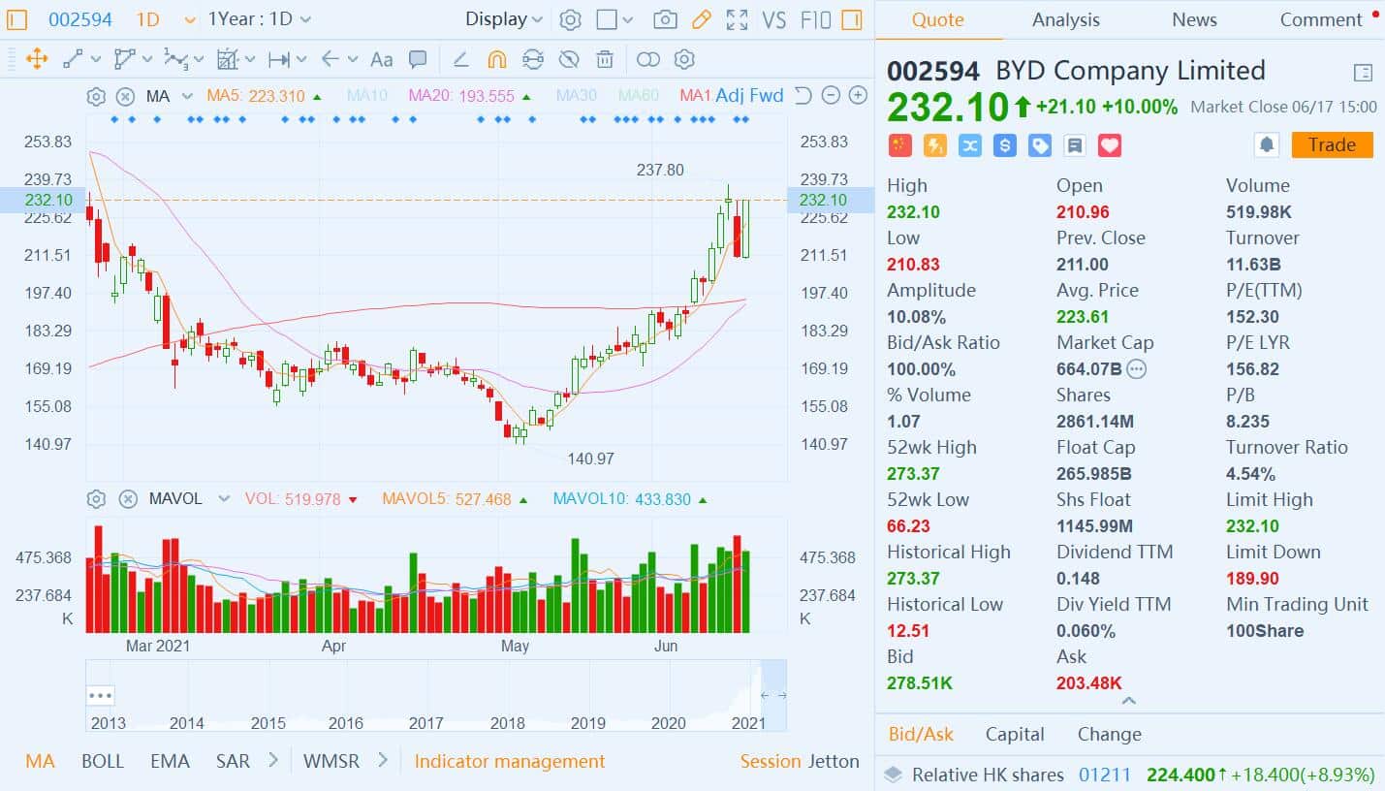This screenshot has height=791, width=1385.
Task: Switch to the Analysis tab
Action: click(1065, 19)
